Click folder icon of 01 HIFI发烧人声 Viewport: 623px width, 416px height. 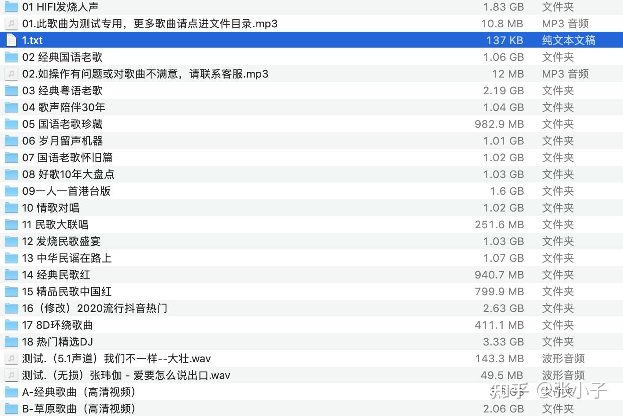[11, 7]
